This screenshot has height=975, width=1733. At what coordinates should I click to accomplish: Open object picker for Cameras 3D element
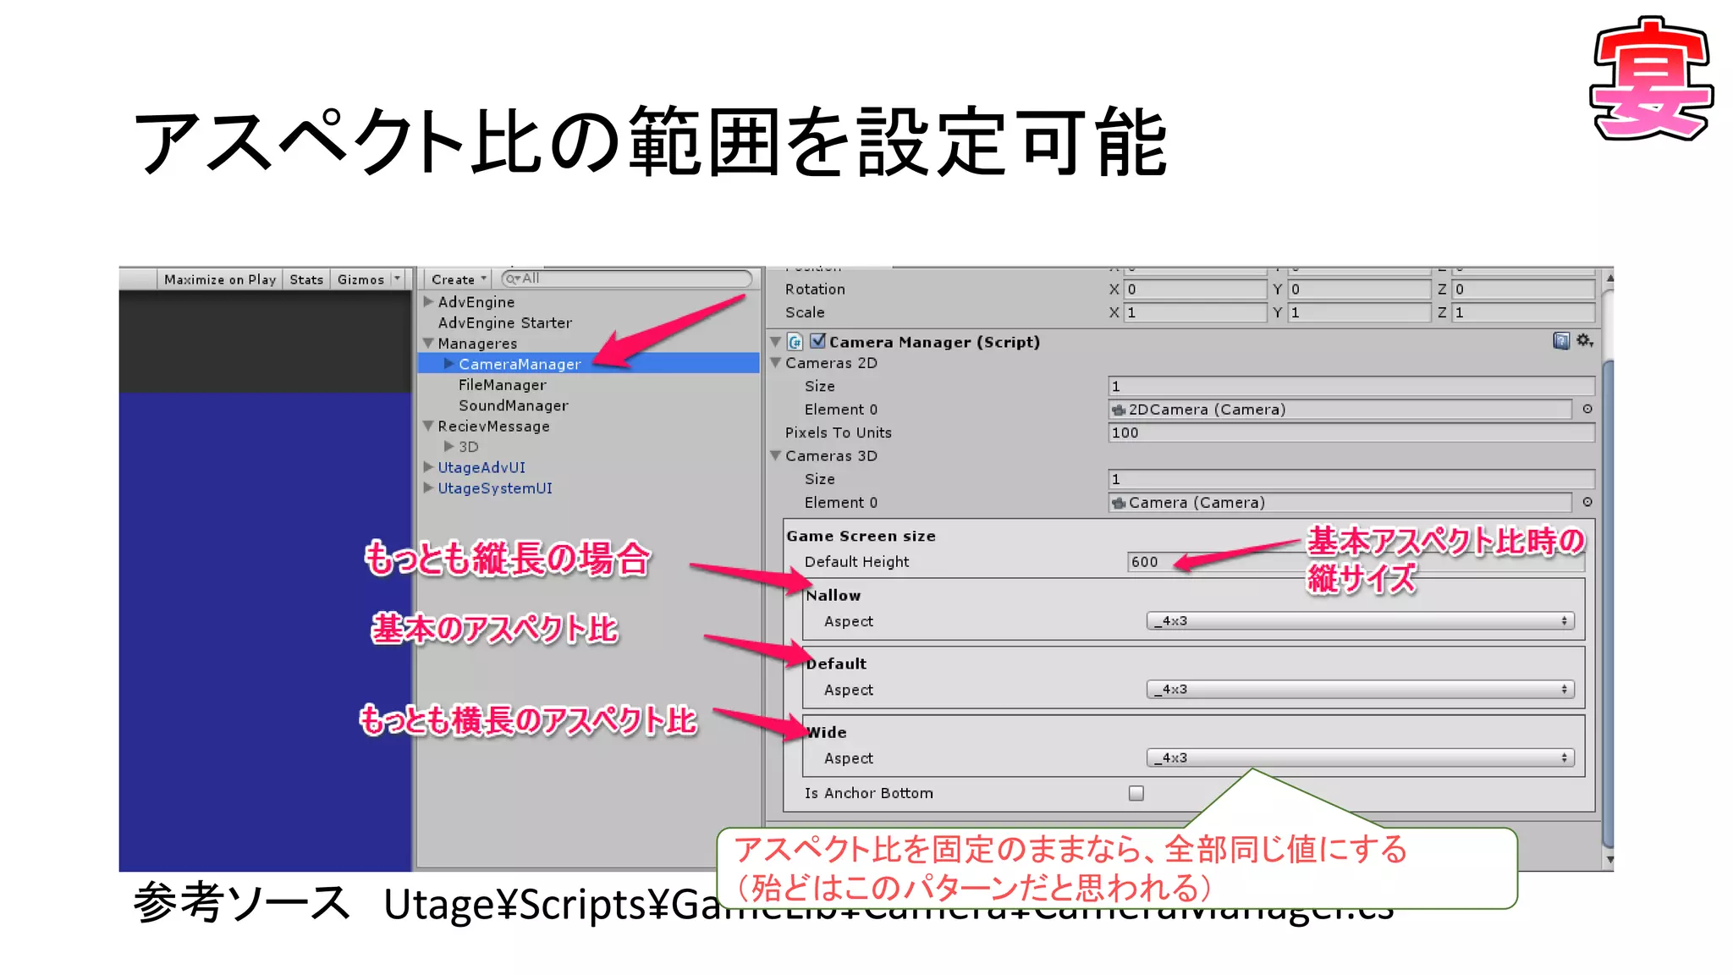tap(1587, 502)
